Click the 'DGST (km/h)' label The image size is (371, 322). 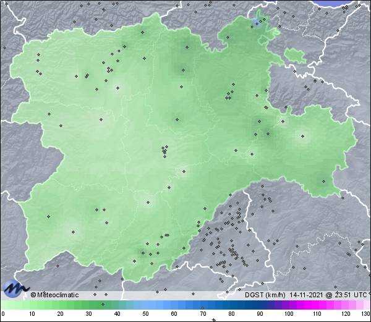(x=265, y=295)
